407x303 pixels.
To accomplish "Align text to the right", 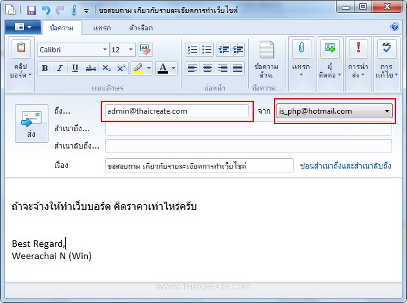I will (x=222, y=68).
